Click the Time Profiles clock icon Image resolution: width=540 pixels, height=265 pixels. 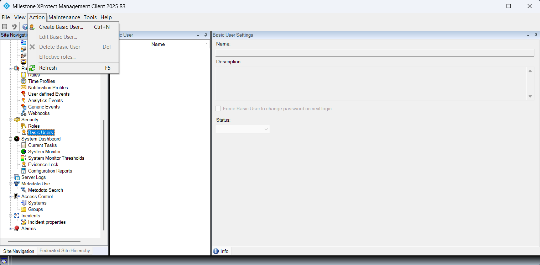point(24,81)
